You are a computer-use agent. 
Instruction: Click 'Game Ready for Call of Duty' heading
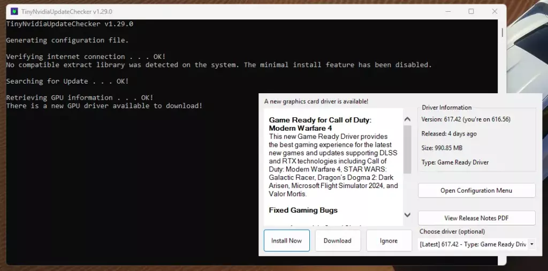click(x=320, y=124)
